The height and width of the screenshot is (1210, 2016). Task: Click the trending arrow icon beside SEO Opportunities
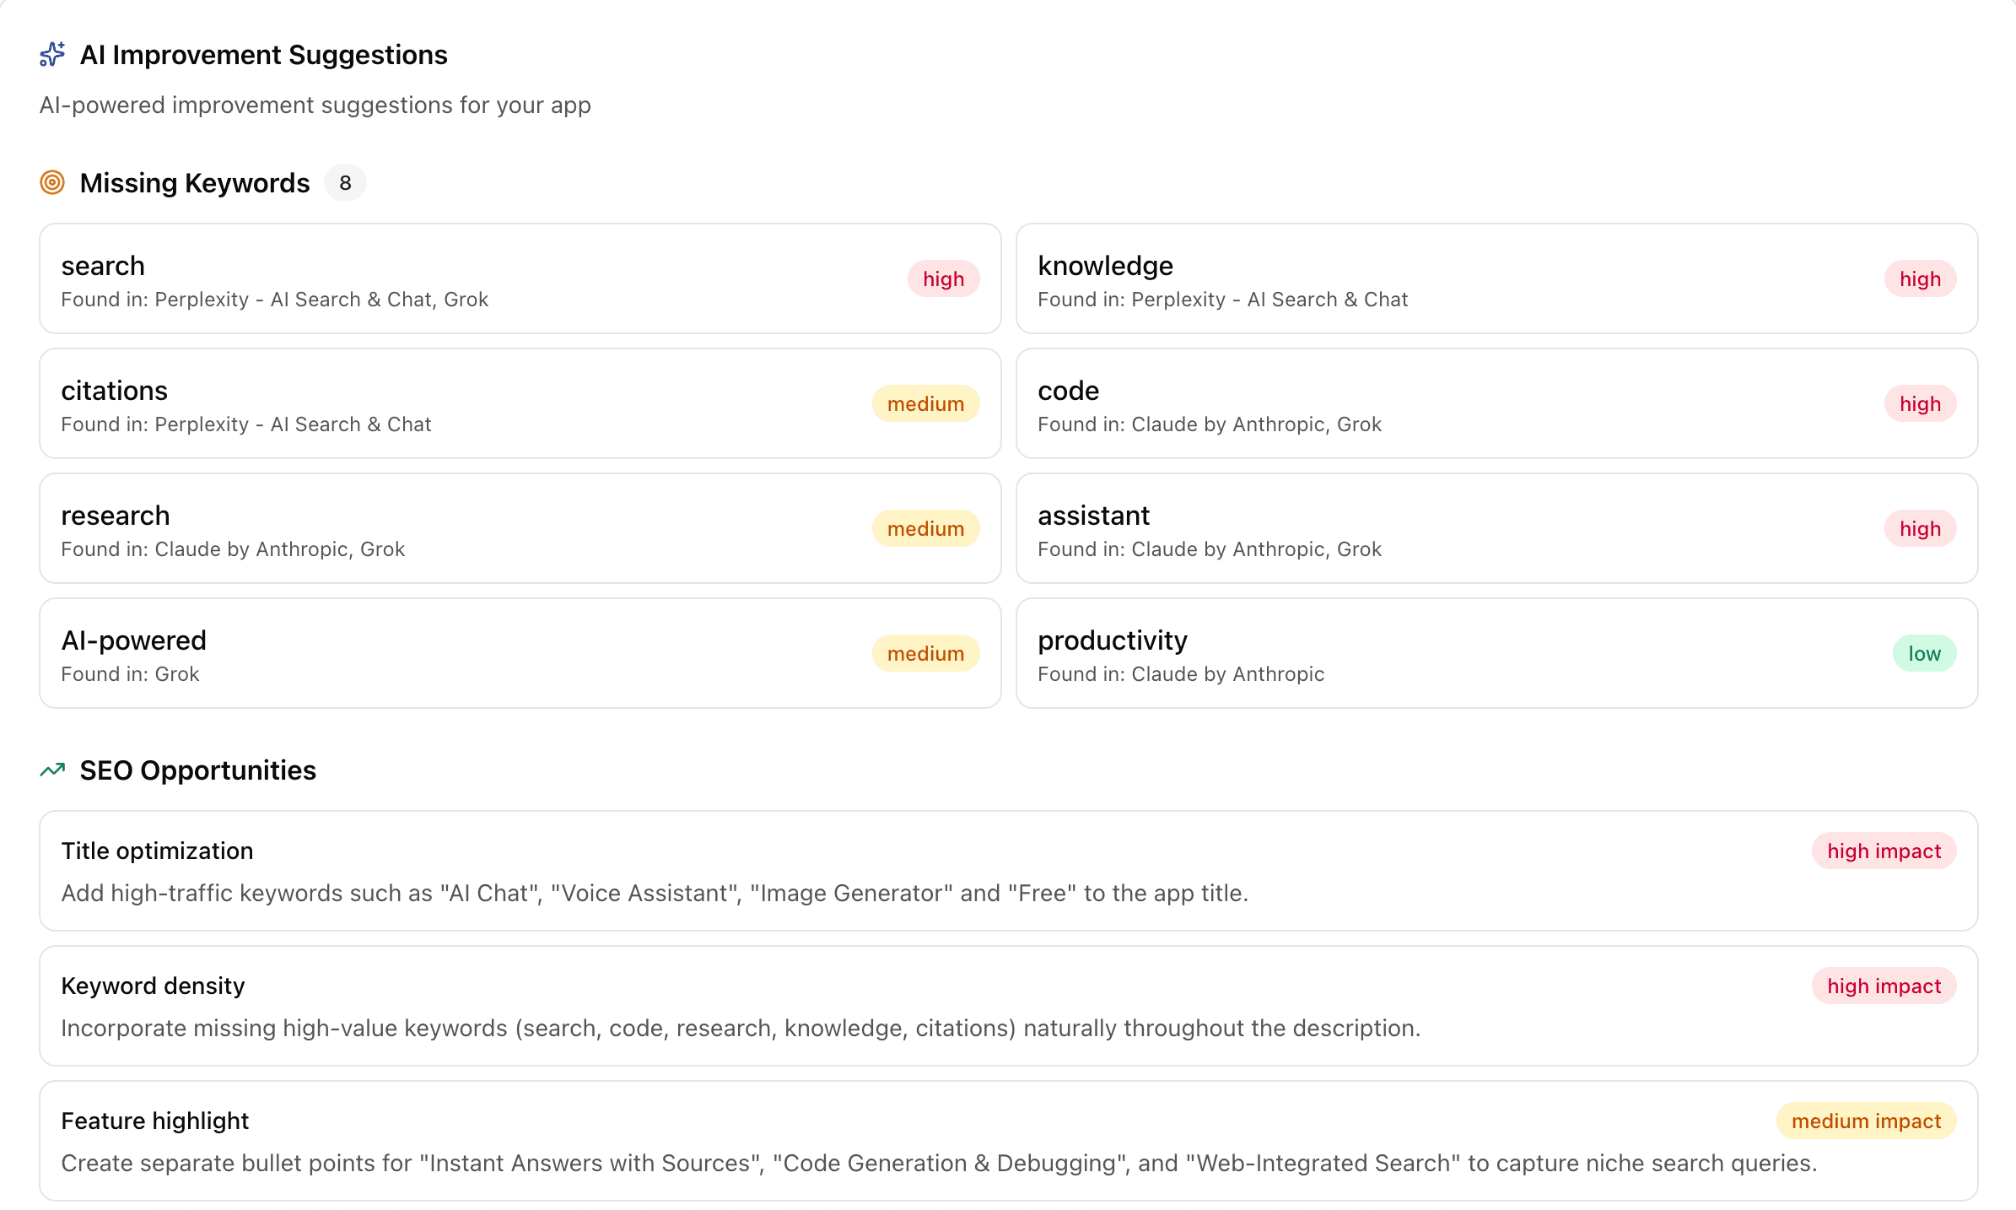point(51,770)
